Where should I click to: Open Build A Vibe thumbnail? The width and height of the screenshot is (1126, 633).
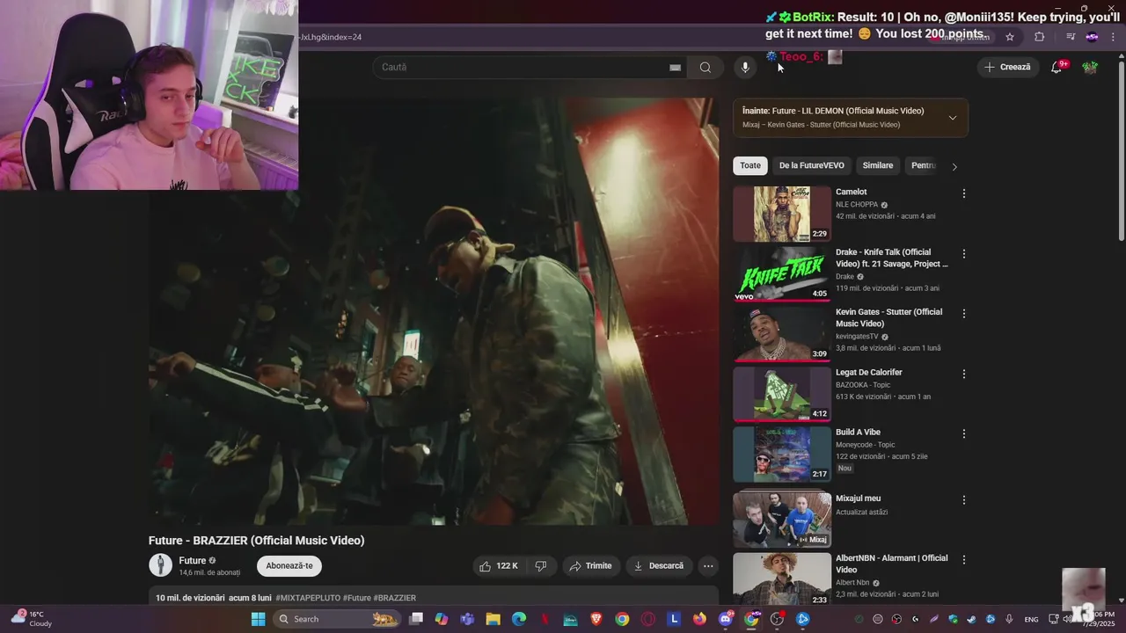point(782,454)
